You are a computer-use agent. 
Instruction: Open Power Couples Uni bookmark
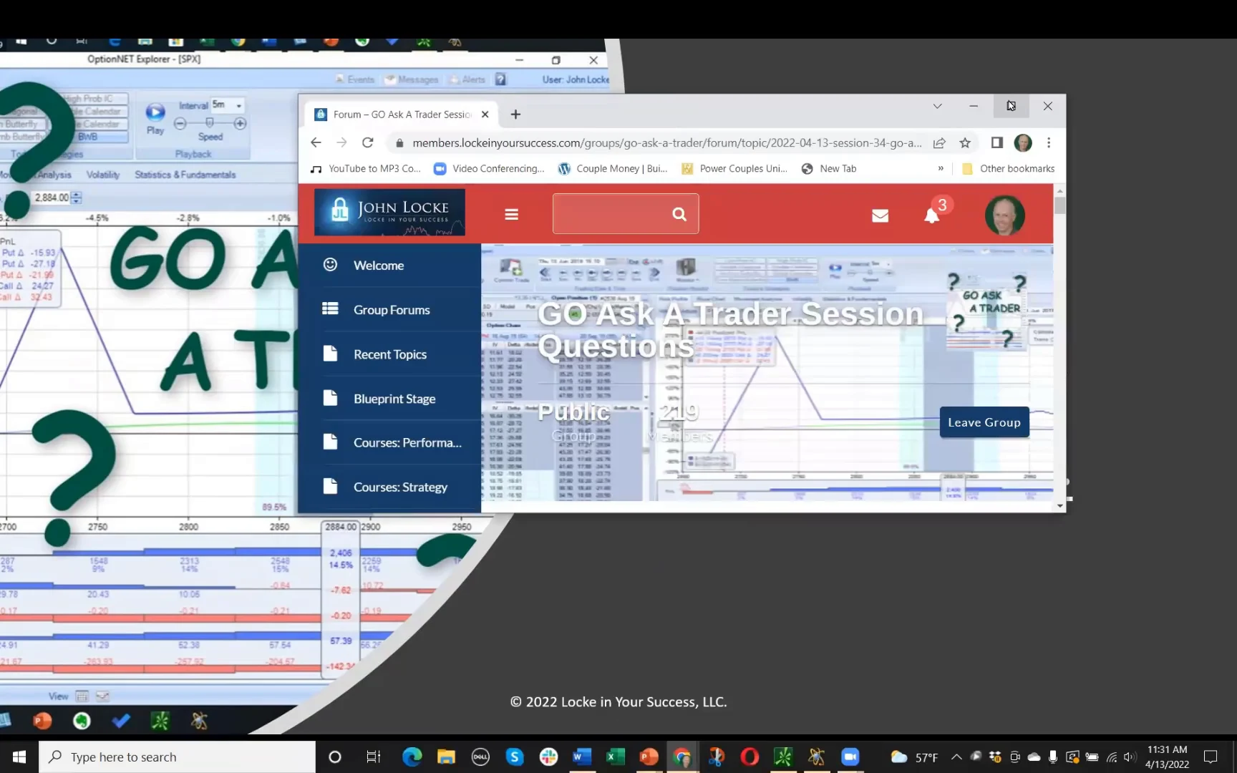coord(734,168)
